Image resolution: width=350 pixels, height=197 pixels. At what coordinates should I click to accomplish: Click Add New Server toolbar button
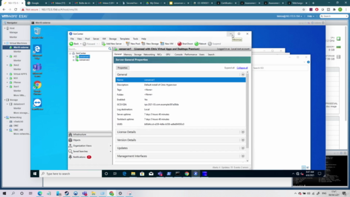click(112, 44)
